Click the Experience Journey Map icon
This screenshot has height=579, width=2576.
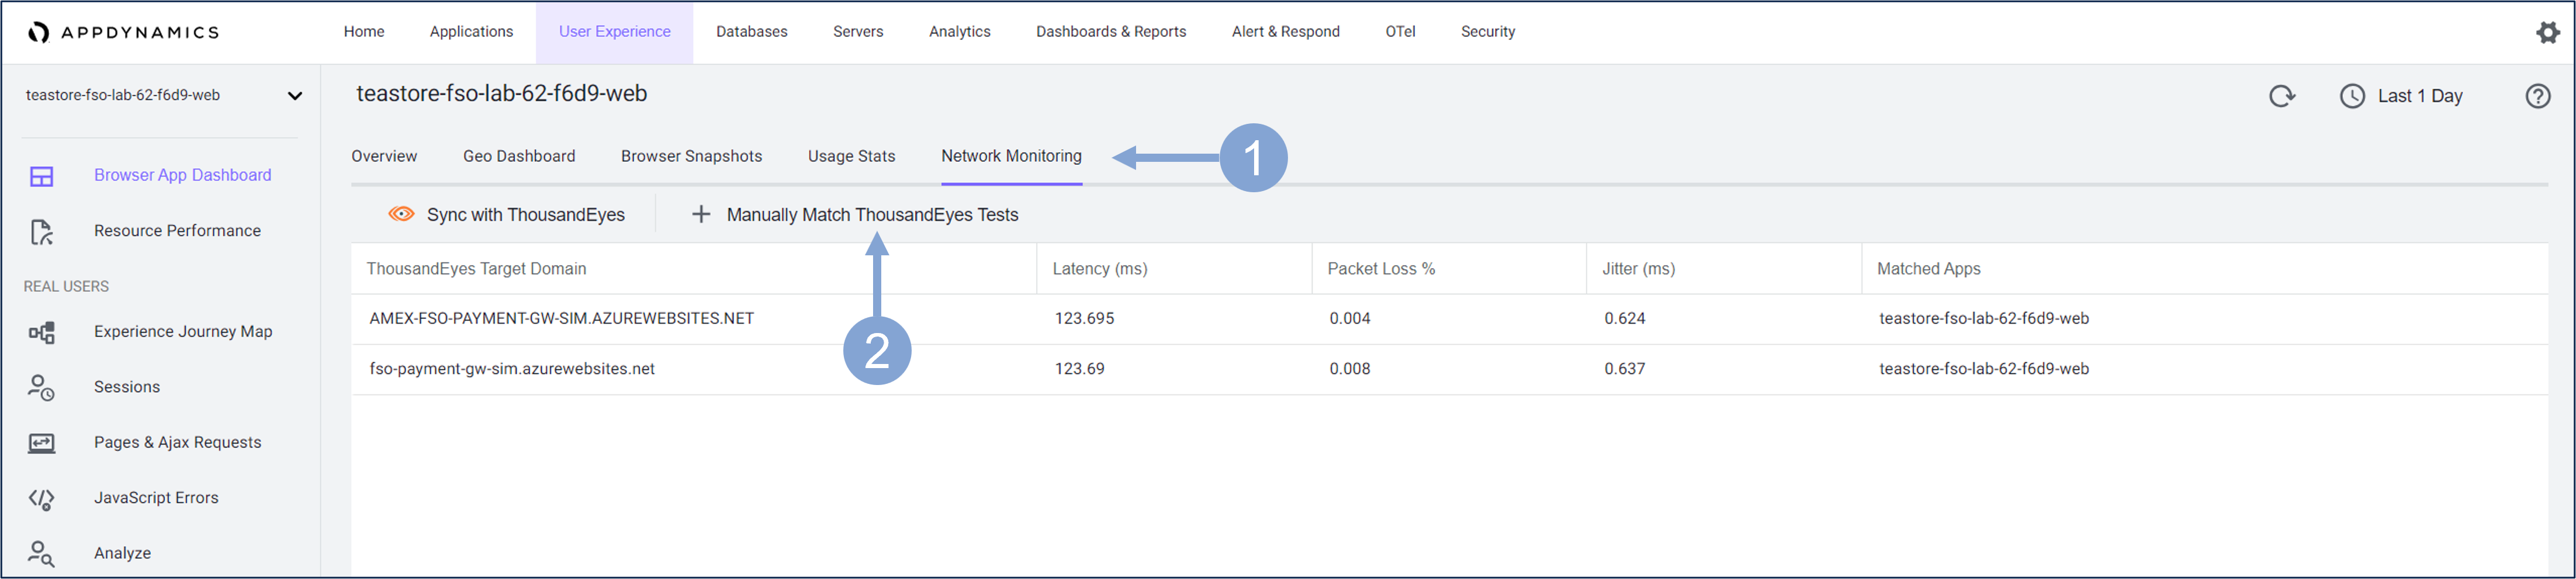click(42, 332)
